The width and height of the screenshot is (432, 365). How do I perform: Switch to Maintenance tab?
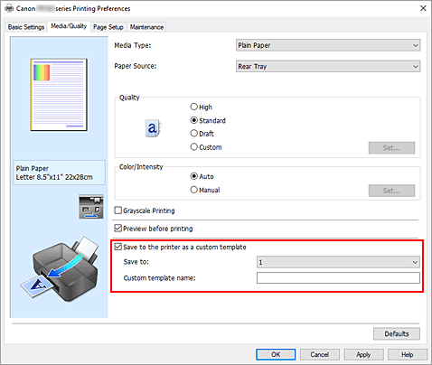click(146, 27)
